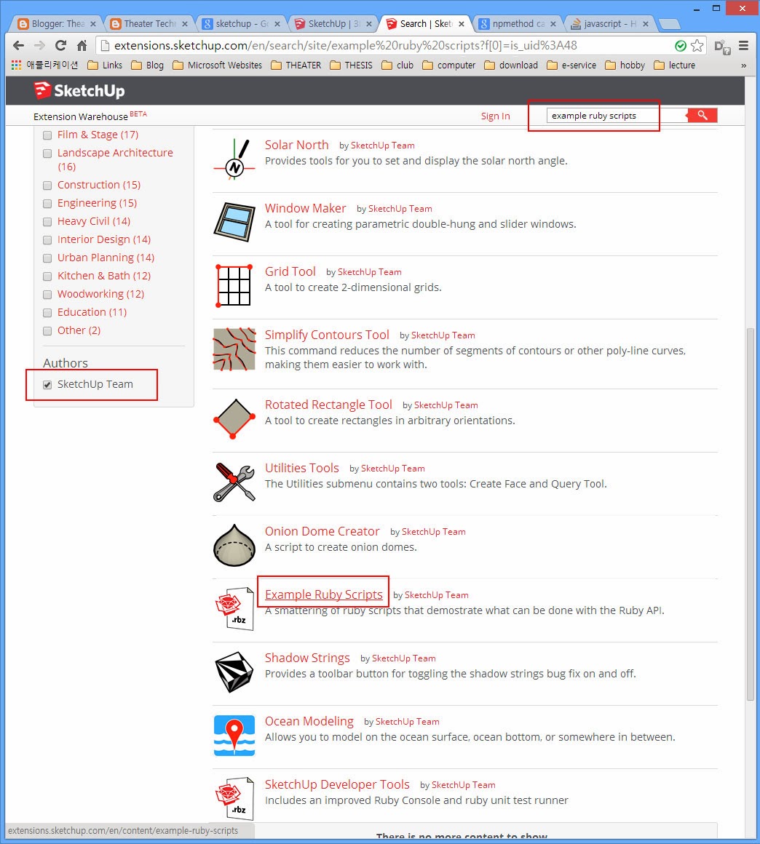
Task: Switch to the sketchup Google tab
Action: coord(241,24)
